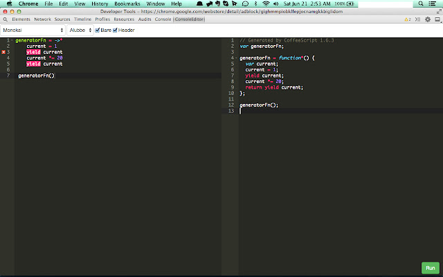Collapse the fold arrow at CoffeeScript line 1
The image size is (443, 277).
pos(12,40)
